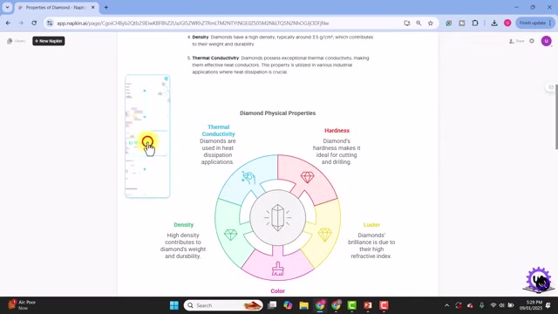Screen dimensions: 558x314
Task: Open the Extensions puzzle icon
Action: (475, 24)
